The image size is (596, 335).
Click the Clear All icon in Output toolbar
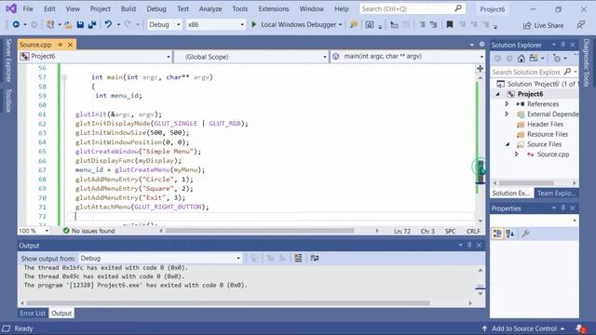[298, 259]
